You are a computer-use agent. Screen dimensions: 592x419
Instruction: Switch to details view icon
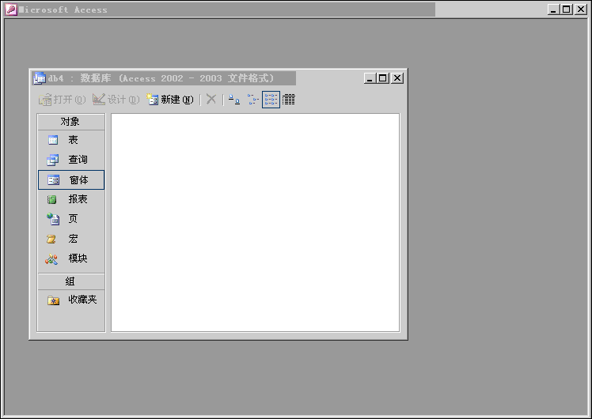click(x=288, y=100)
